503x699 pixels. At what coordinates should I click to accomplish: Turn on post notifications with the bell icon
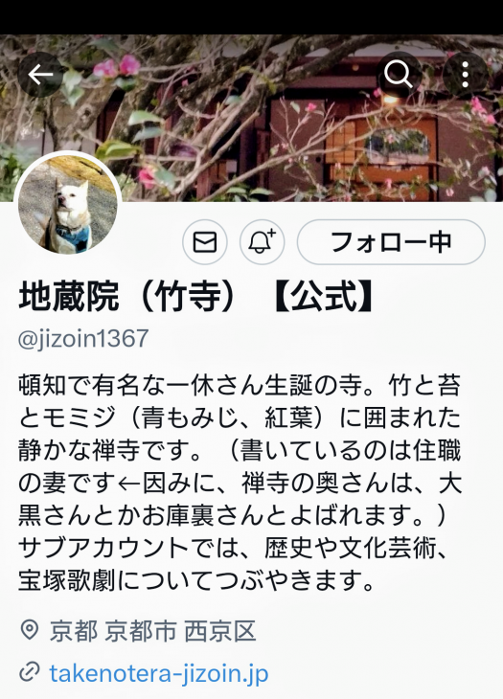pos(263,242)
